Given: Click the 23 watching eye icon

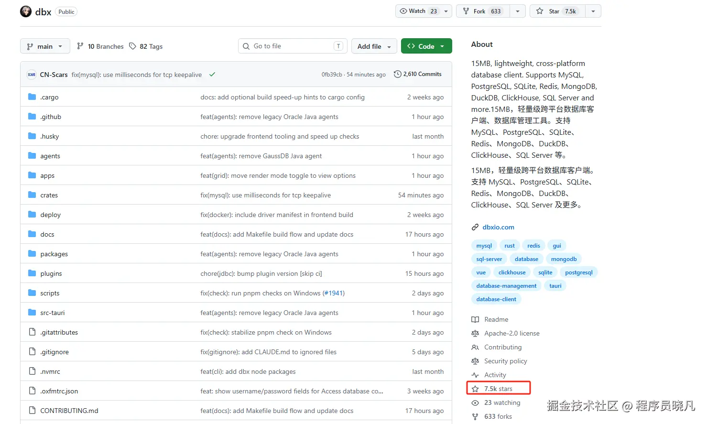Looking at the screenshot, I should [x=475, y=403].
